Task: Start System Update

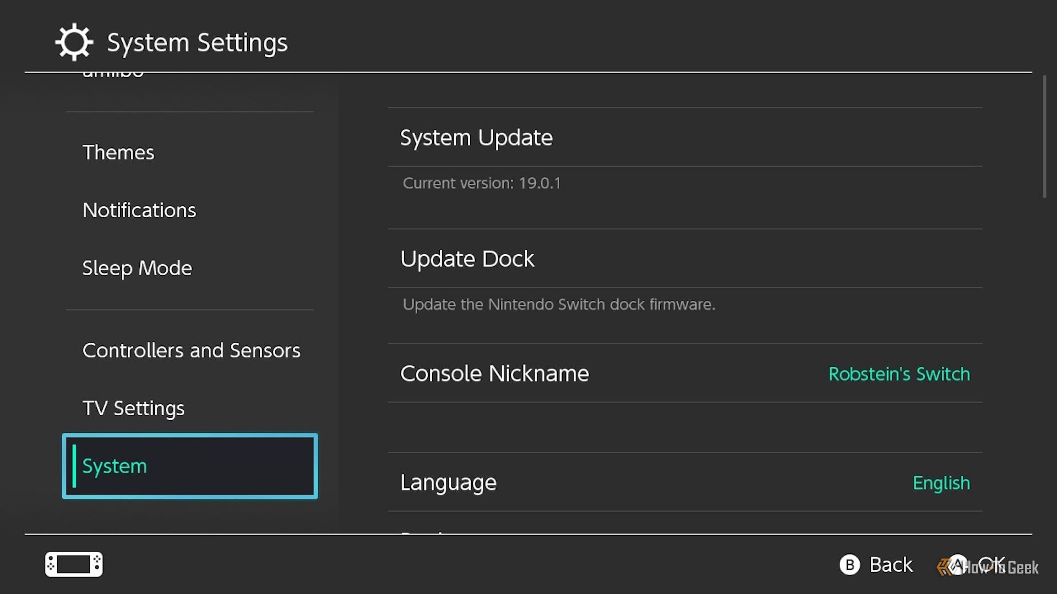Action: click(685, 137)
